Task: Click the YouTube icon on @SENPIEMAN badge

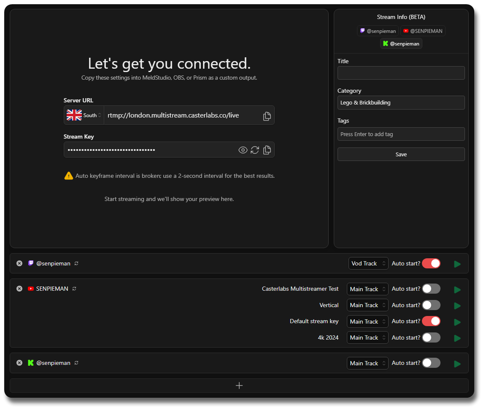Action: 405,30
